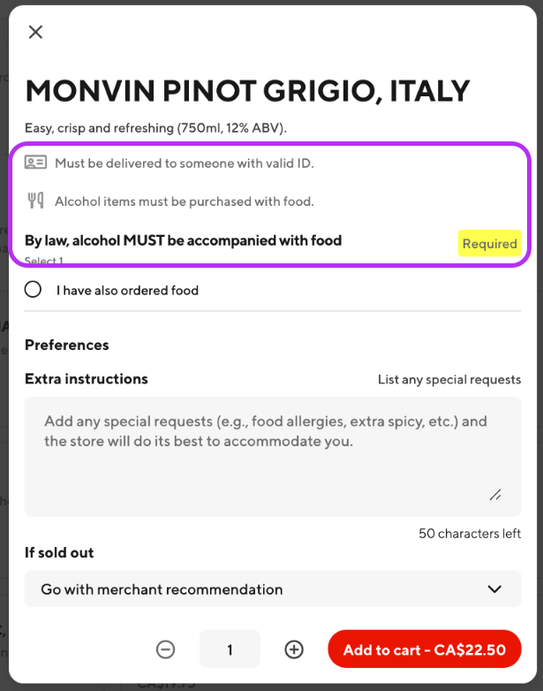Decrease quantity with the minus icon
This screenshot has width=543, height=691.
pos(166,649)
